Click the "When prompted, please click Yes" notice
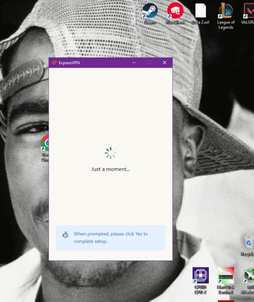 pyautogui.click(x=110, y=238)
